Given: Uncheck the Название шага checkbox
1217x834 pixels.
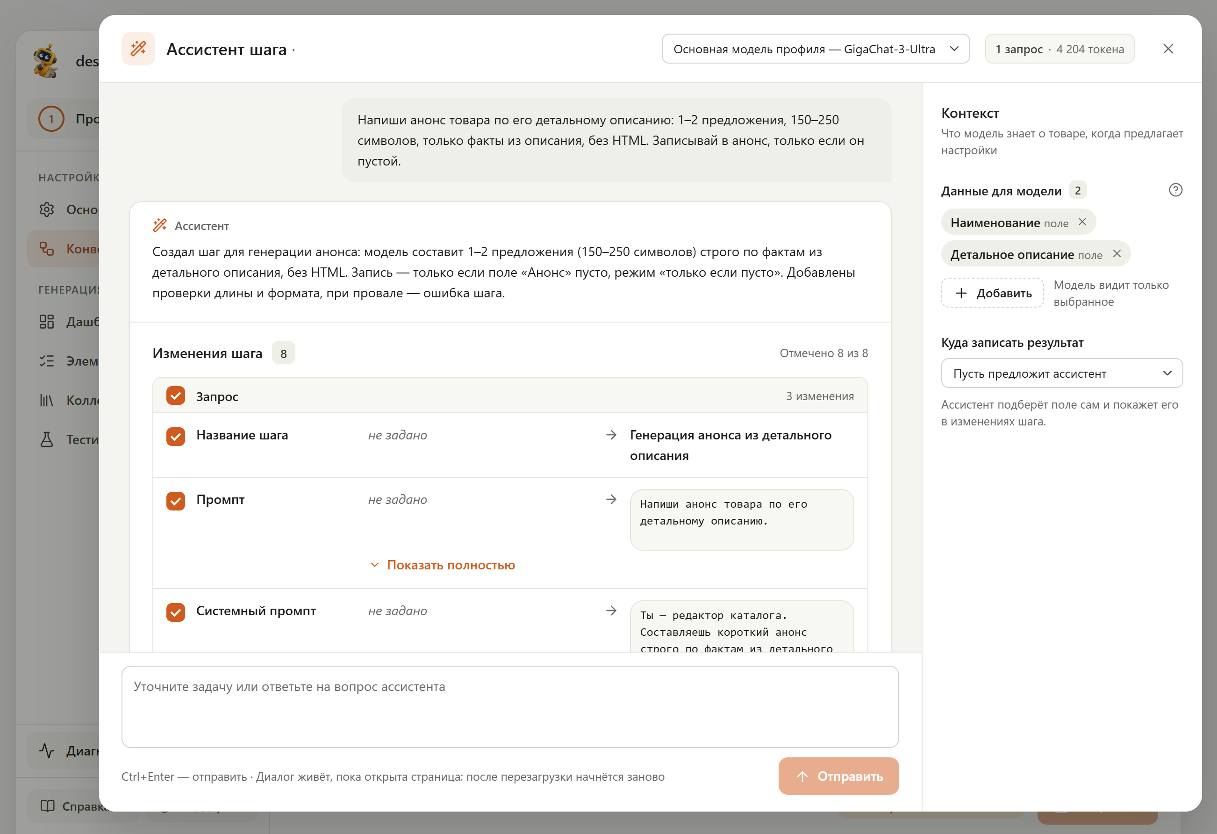Looking at the screenshot, I should 175,436.
